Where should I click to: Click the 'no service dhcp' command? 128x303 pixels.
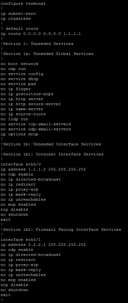coord(19,79)
